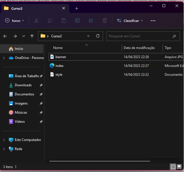184x172 pixels.
Task: Add a new tab with plus
Action: [77, 9]
